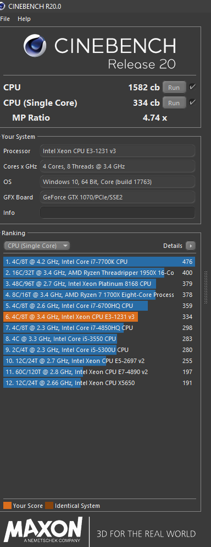The width and height of the screenshot is (211, 547).
Task: Open the CPU (Single Core) ranking dropdown
Action: (x=37, y=246)
